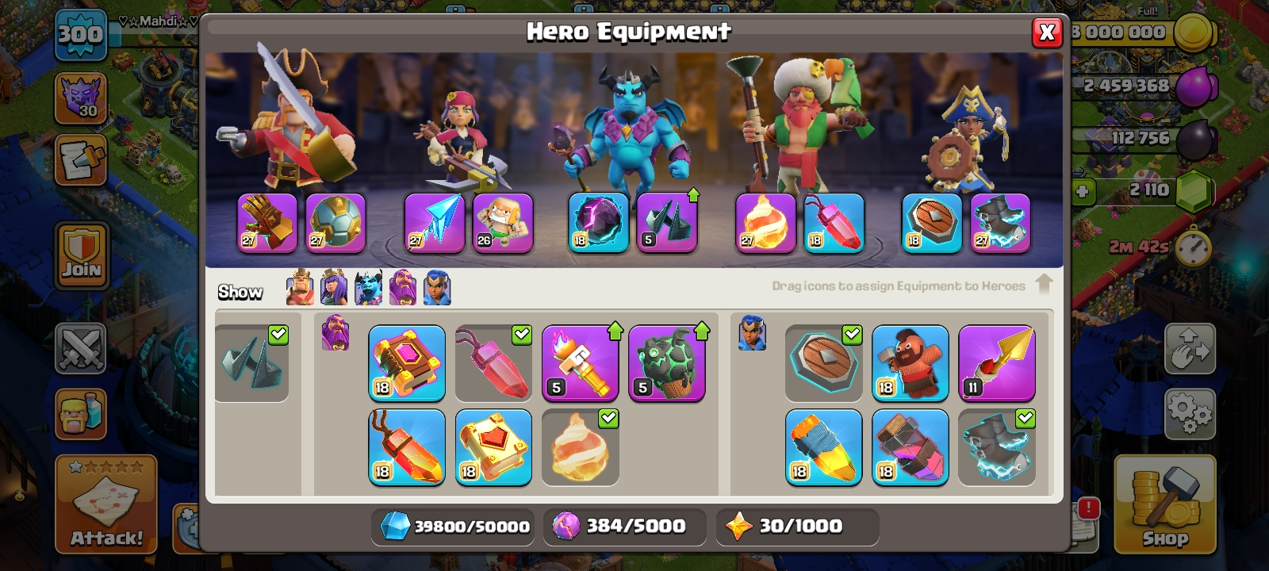Screen dimensions: 1269x571
Task: Open the King's Spiky Ball equipped slot
Action: click(335, 223)
